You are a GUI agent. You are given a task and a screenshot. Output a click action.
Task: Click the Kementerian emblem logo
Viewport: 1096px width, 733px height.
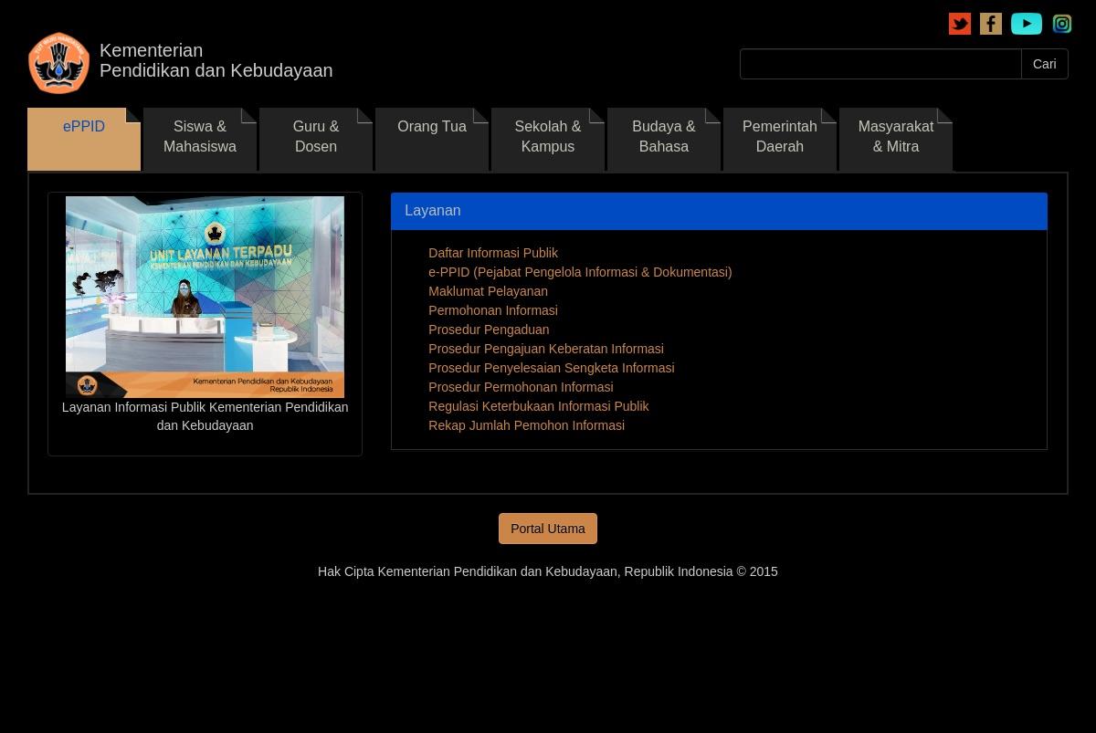coord(58,64)
